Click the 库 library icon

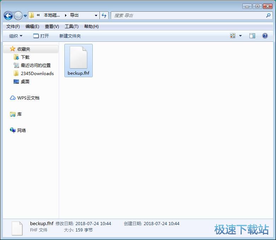click(13, 114)
